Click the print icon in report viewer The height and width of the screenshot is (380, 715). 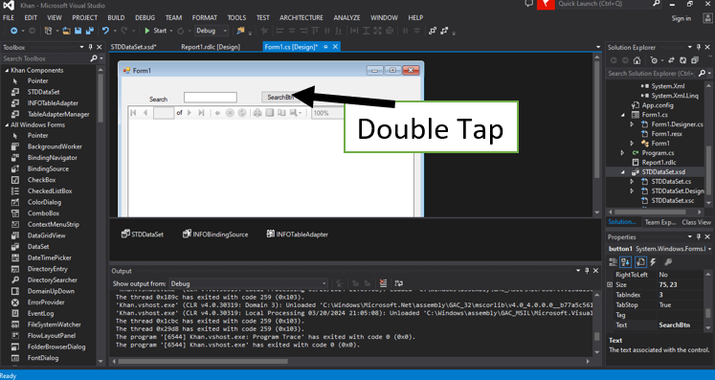257,113
